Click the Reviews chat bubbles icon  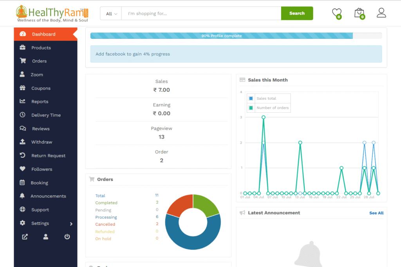(23, 128)
